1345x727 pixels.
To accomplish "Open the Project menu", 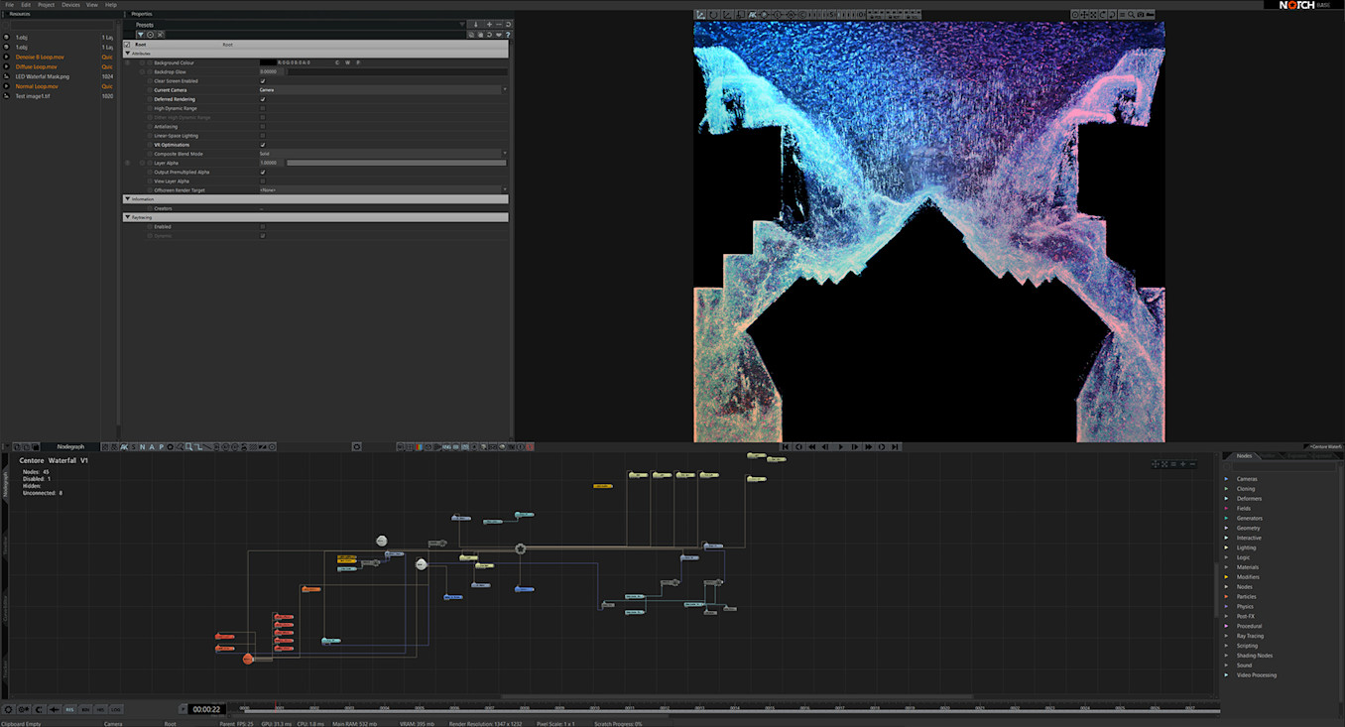I will (46, 5).
